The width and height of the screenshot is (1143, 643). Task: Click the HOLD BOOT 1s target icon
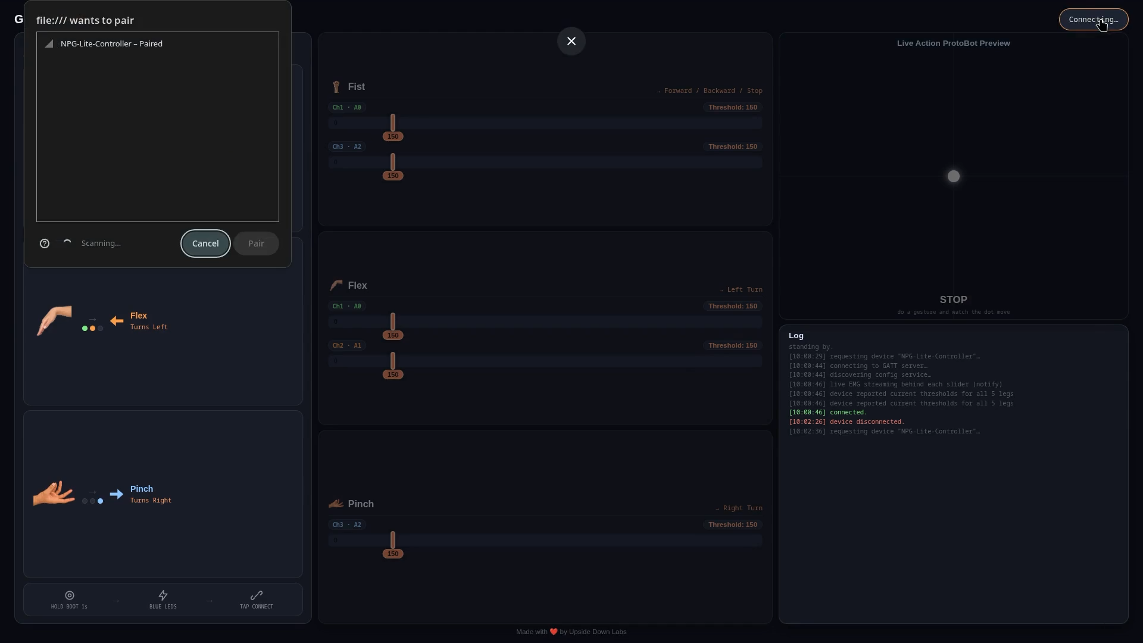[70, 595]
